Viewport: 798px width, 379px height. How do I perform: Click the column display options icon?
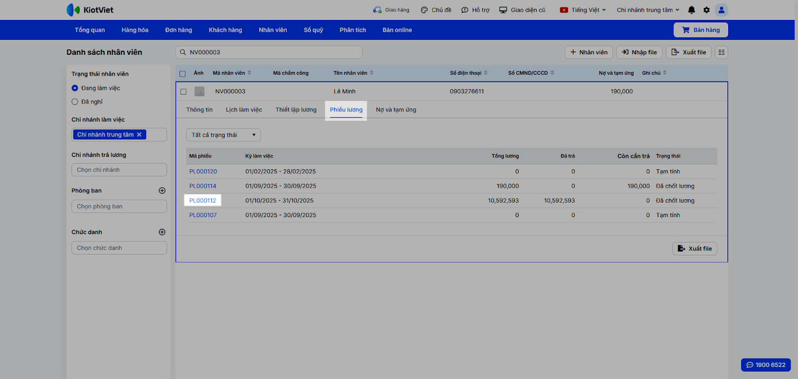point(721,52)
